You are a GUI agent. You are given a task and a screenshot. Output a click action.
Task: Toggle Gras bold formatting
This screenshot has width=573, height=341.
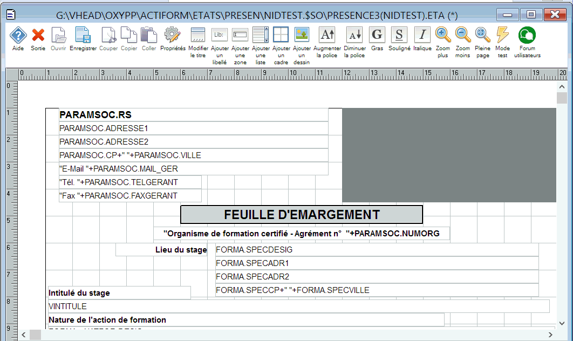[377, 35]
